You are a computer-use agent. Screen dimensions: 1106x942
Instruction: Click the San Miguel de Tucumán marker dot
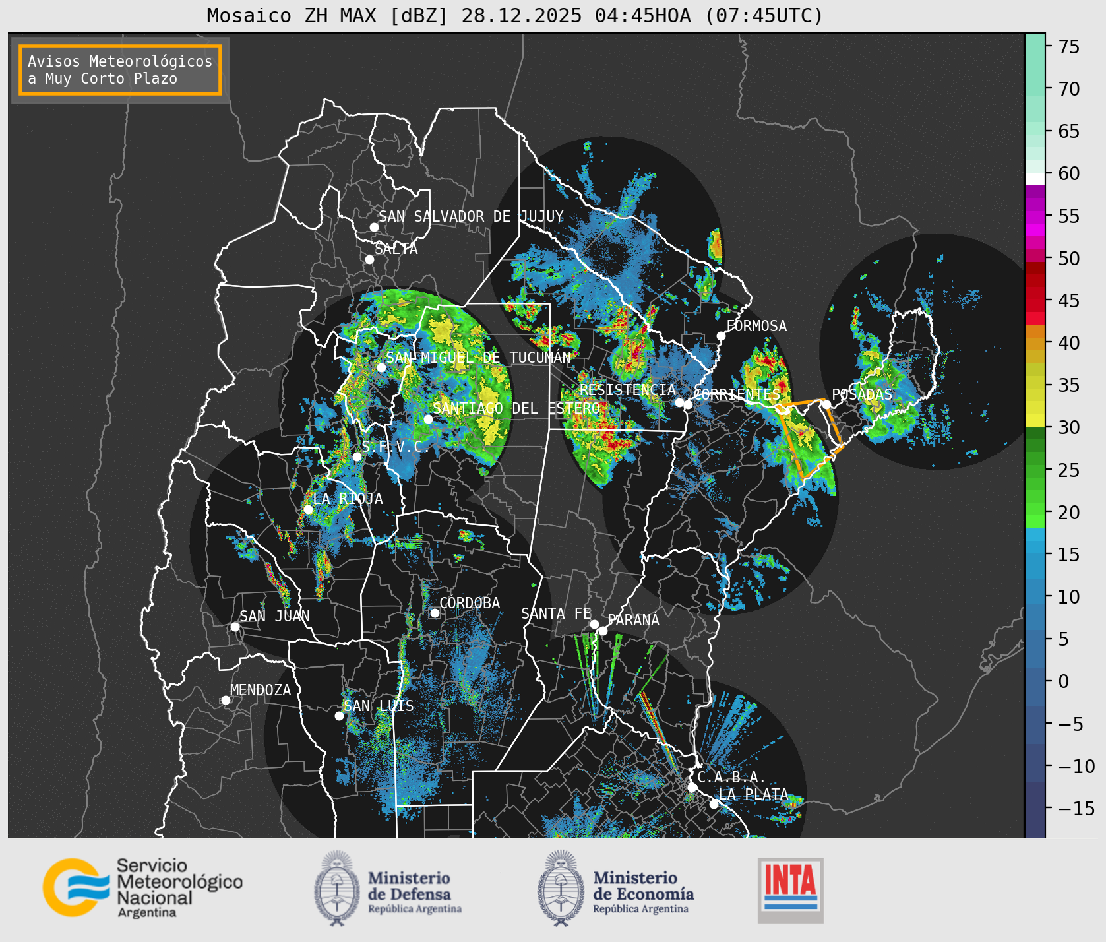click(x=381, y=367)
